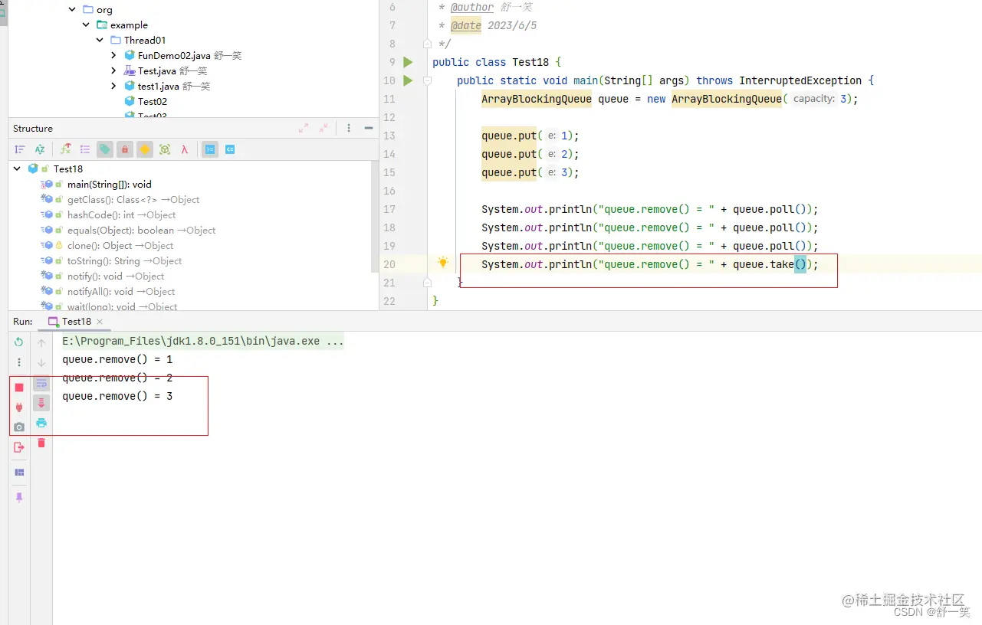Select hashCode(): int in Structure
982x625 pixels.
(x=121, y=214)
